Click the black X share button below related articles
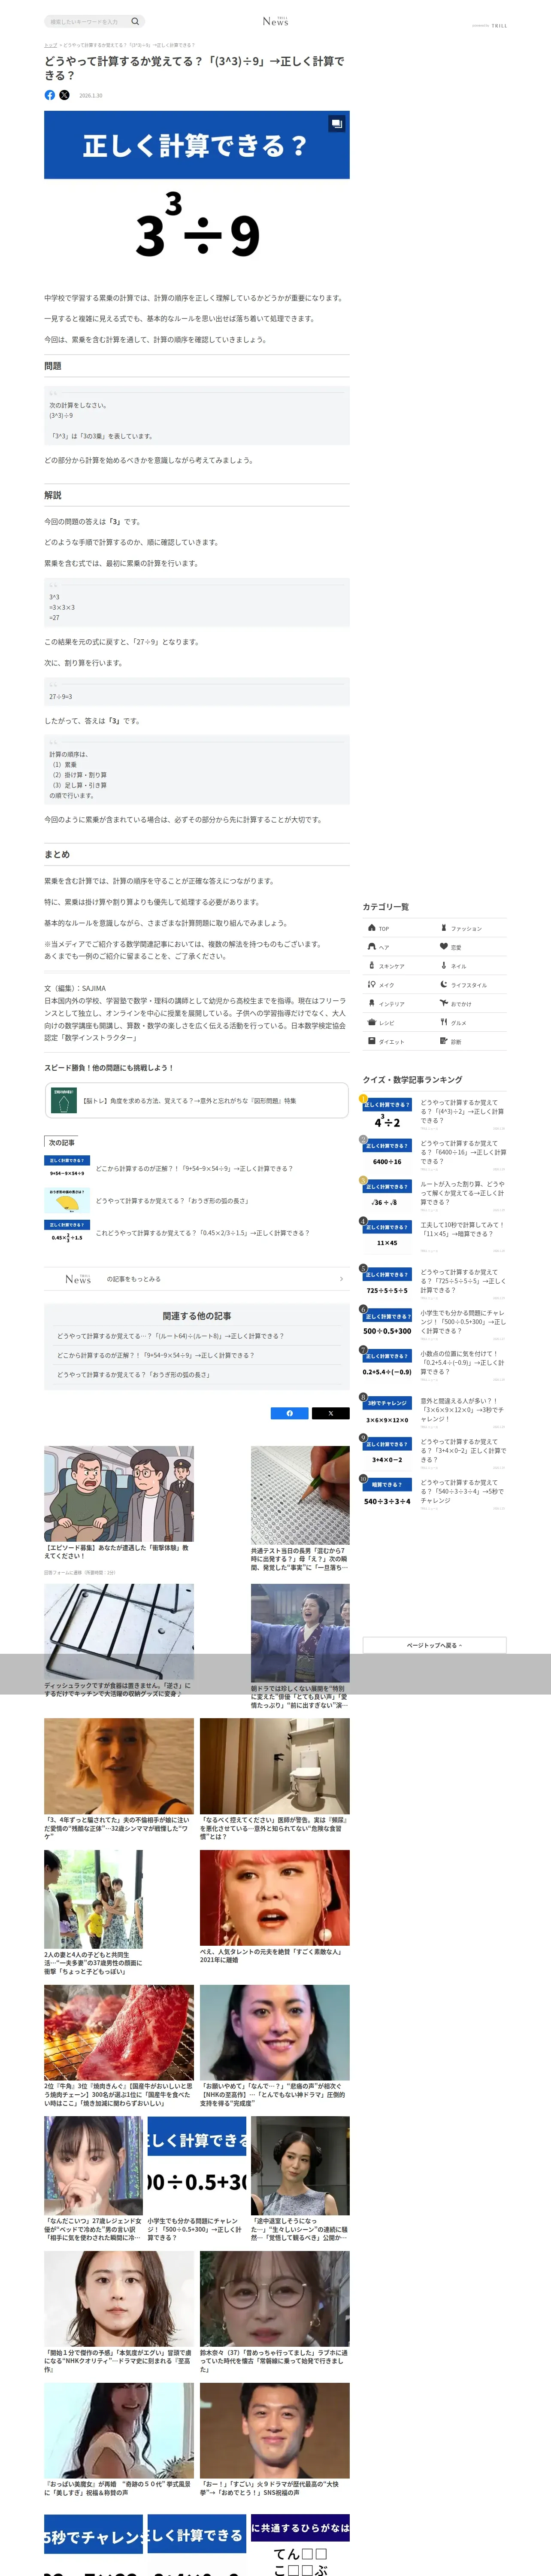 pyautogui.click(x=330, y=1413)
